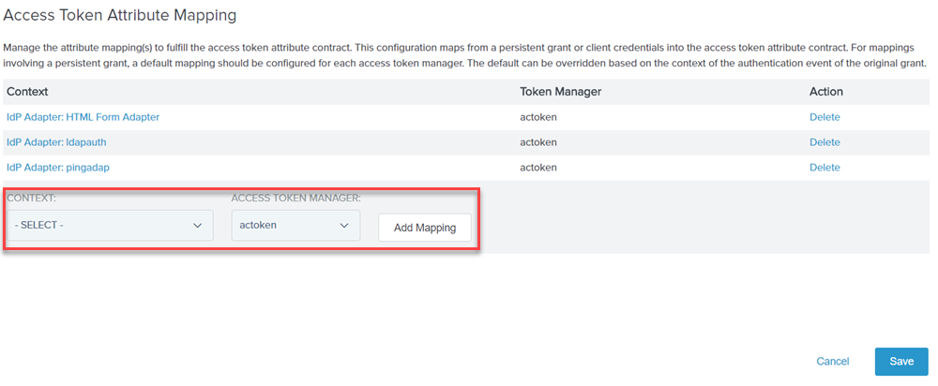Delete the HTML Form Adapter mapping
Image resolution: width=938 pixels, height=386 pixels.
[x=825, y=117]
